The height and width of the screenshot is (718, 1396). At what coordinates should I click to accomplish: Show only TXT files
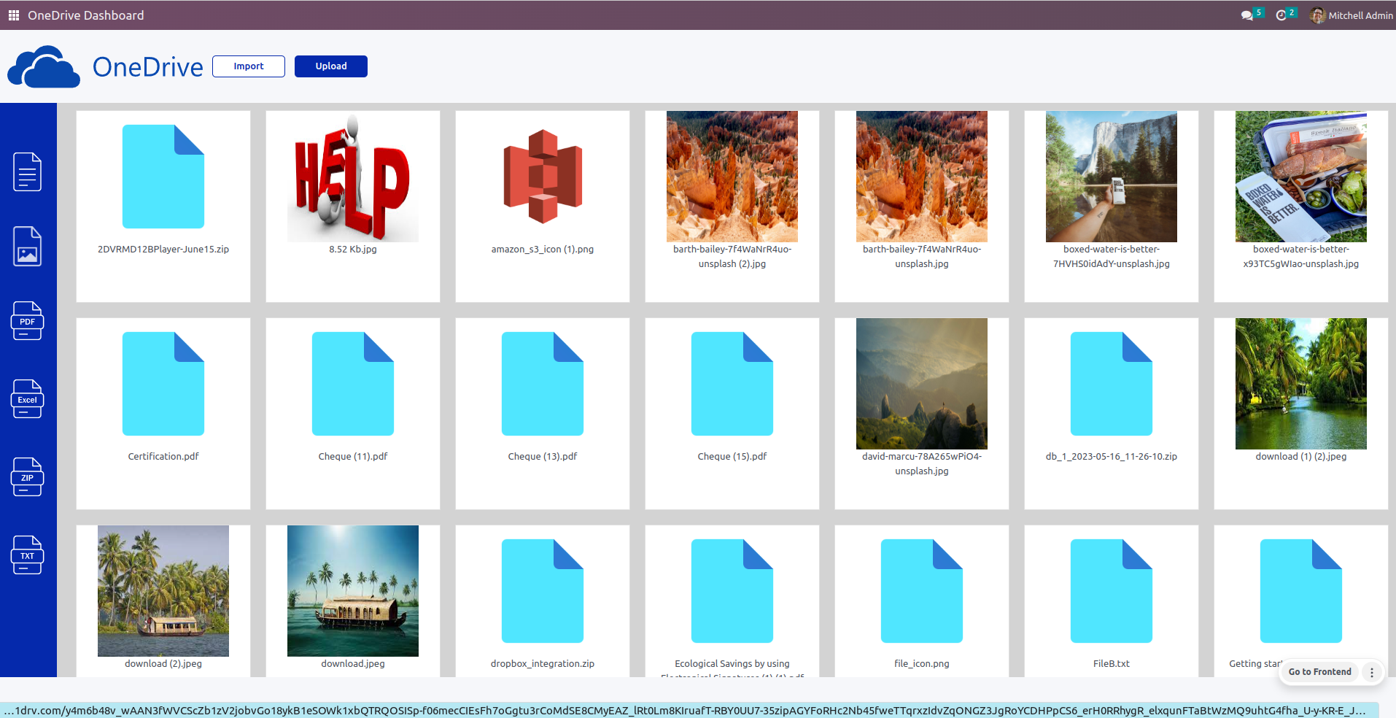pos(27,555)
